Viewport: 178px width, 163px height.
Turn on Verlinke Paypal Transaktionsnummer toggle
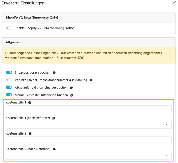(x=9, y=80)
